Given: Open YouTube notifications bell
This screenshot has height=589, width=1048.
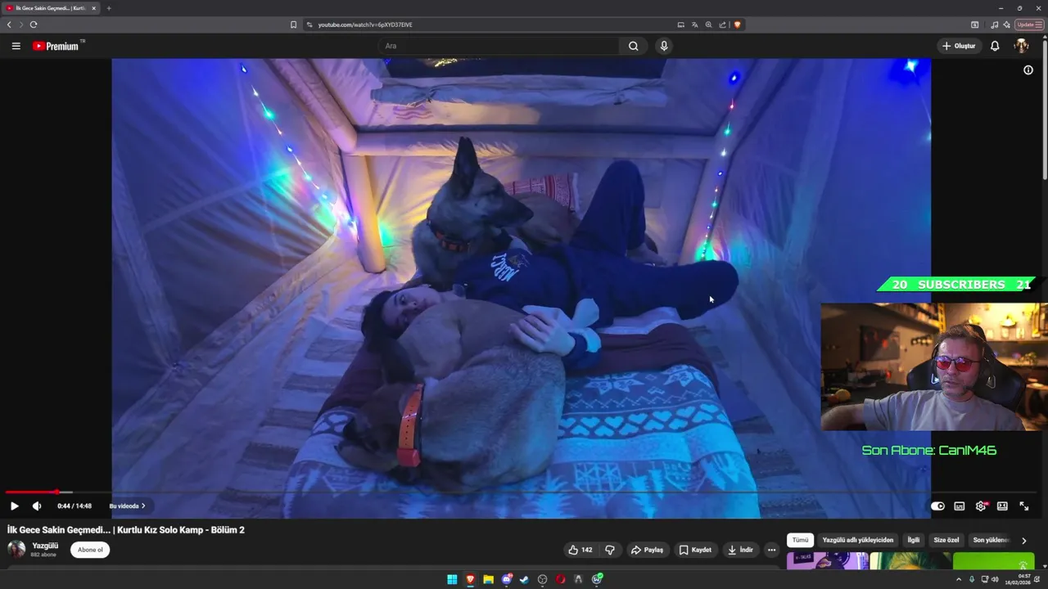Looking at the screenshot, I should pyautogui.click(x=995, y=46).
